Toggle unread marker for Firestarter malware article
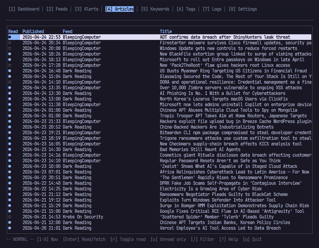Image resolution: width=319 pixels, height=248 pixels. 9,43
